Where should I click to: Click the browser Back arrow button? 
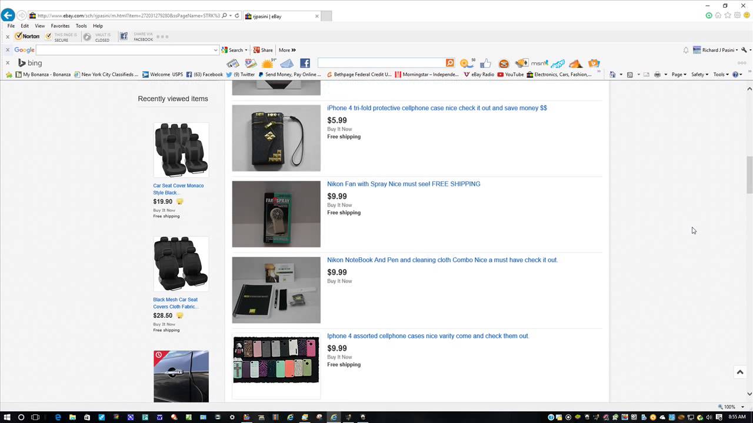[x=8, y=15]
